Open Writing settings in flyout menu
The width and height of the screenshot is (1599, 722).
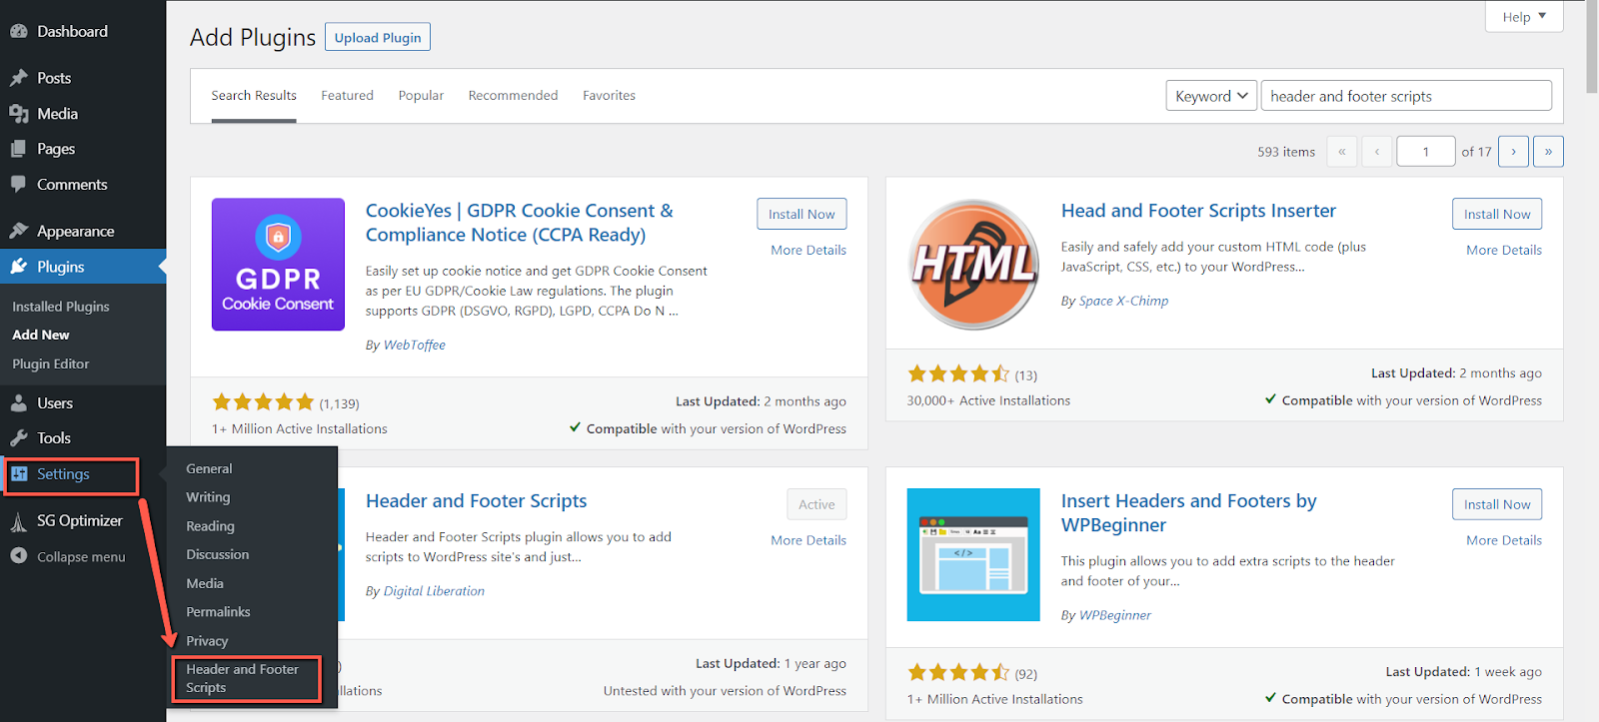(x=208, y=497)
